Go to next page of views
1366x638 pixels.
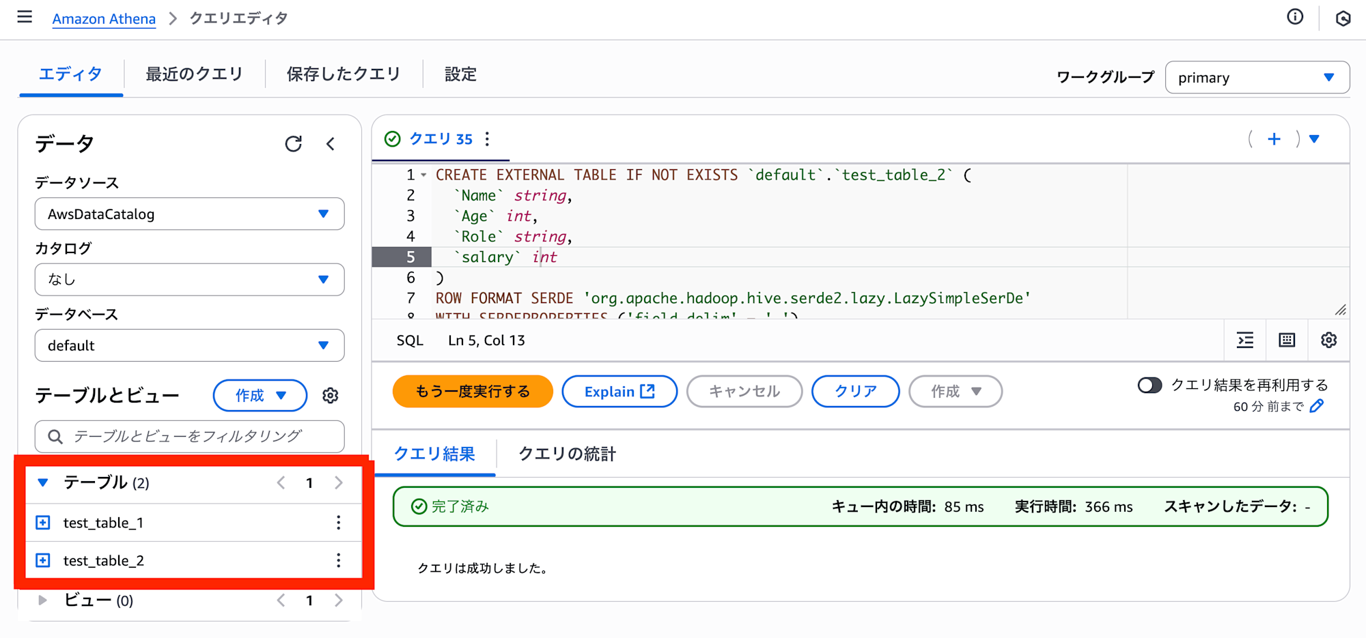click(339, 600)
